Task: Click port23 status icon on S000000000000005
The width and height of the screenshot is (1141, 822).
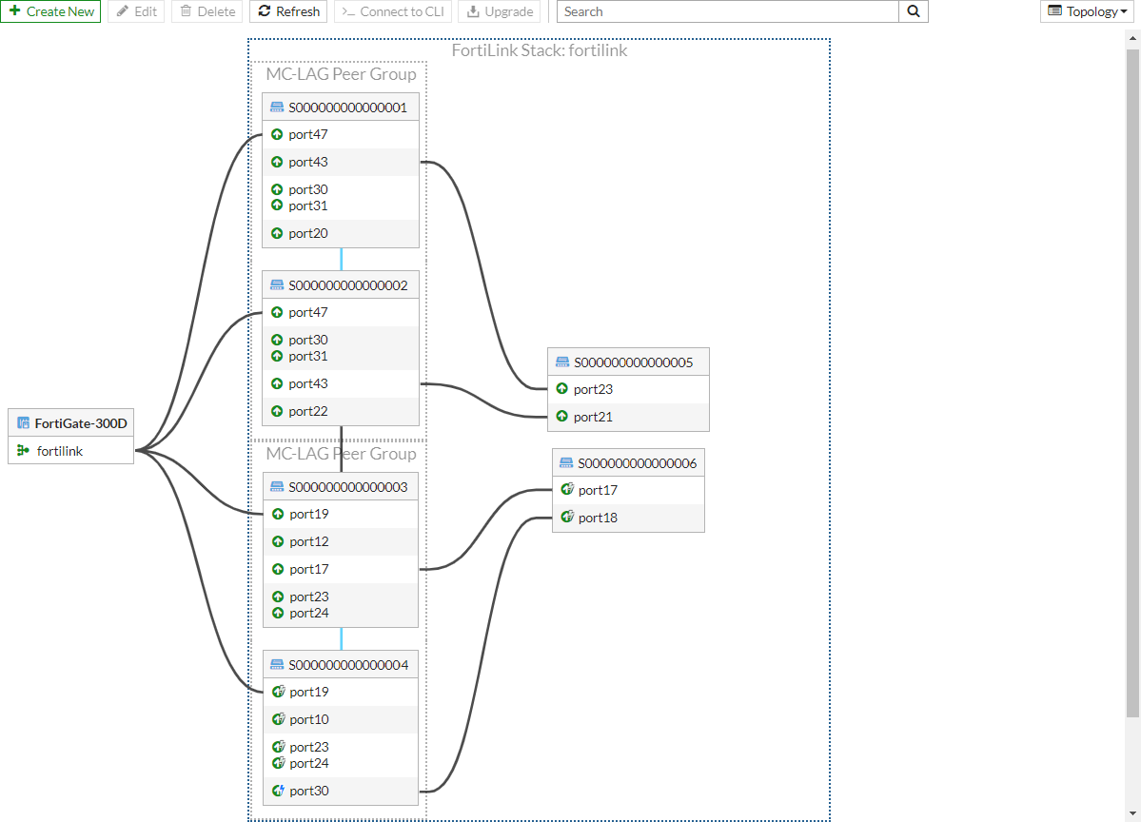Action: click(x=561, y=389)
